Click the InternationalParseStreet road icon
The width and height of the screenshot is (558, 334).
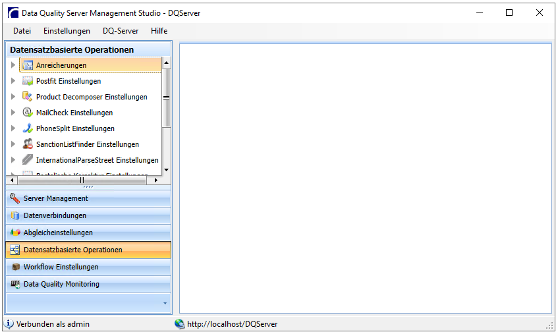click(x=28, y=159)
